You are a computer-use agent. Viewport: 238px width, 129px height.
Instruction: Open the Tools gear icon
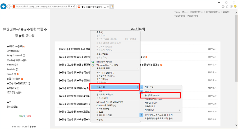231,6
